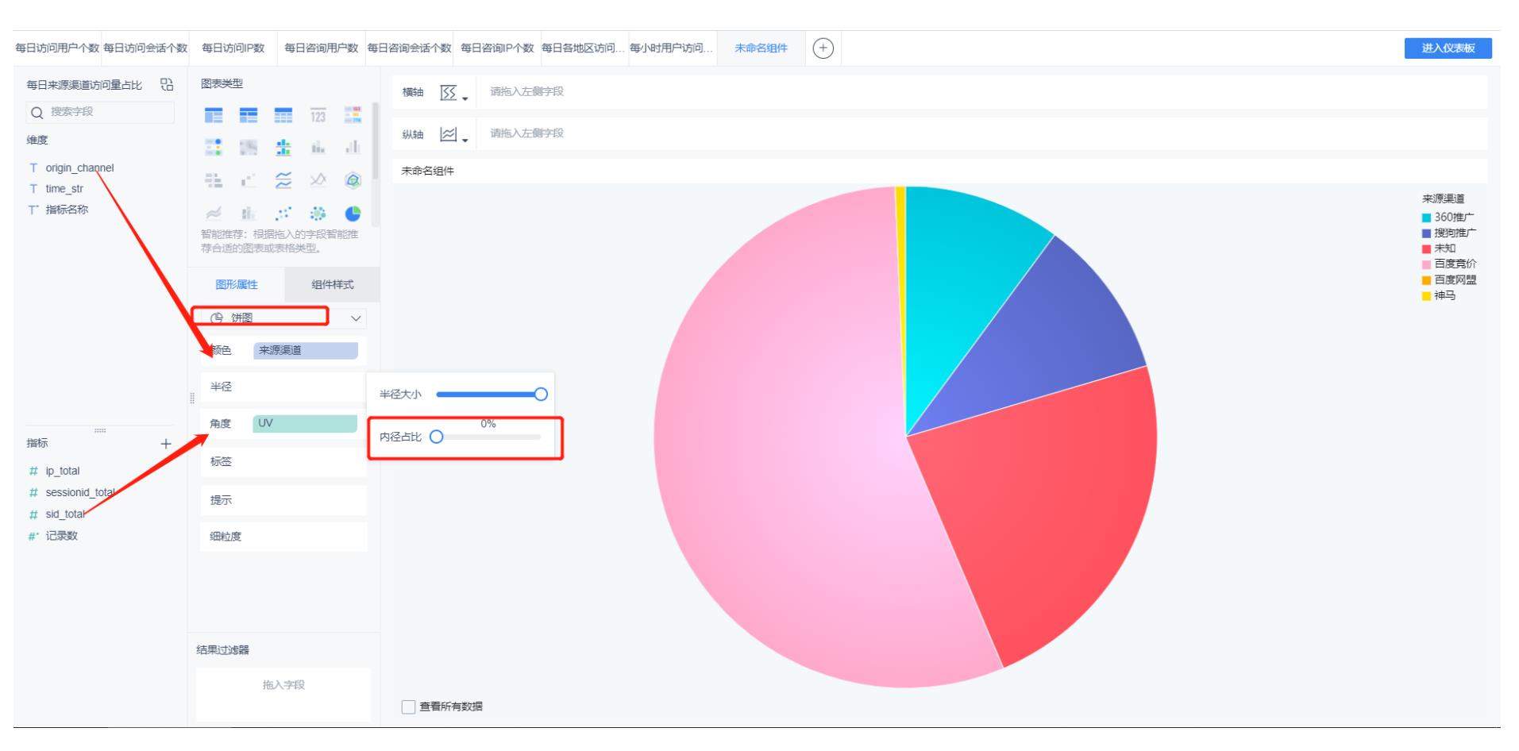Switch to the 图形属性 panel tab
1519x751 pixels.
click(237, 285)
